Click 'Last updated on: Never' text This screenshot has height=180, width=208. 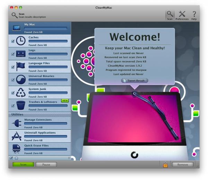tap(128, 74)
